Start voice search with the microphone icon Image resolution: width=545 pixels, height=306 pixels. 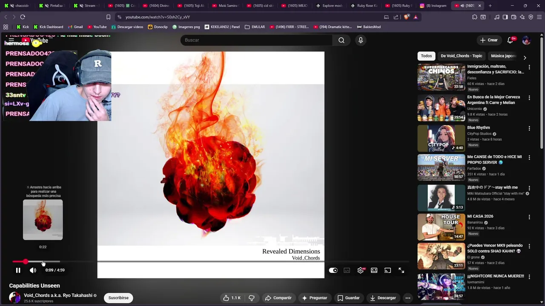pyautogui.click(x=361, y=40)
